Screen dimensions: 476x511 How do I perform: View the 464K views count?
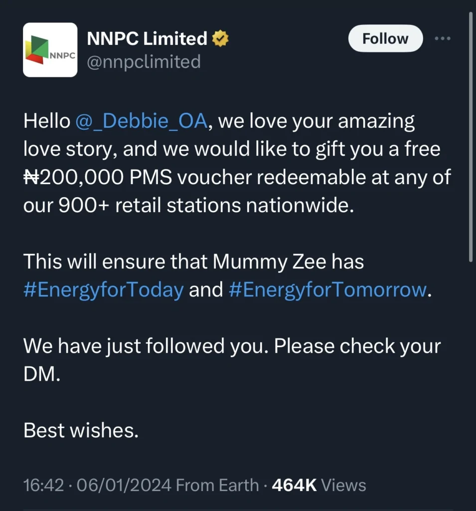click(x=295, y=484)
